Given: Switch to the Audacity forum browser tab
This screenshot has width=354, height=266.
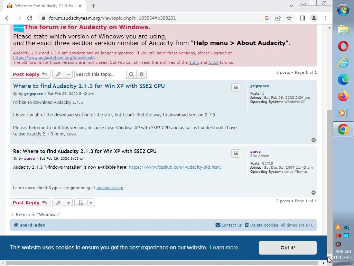Looking at the screenshot, I should point(44,6).
